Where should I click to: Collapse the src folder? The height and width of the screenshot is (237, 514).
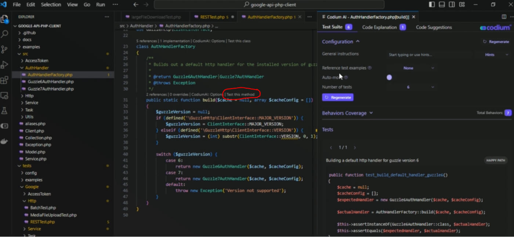(x=25, y=54)
